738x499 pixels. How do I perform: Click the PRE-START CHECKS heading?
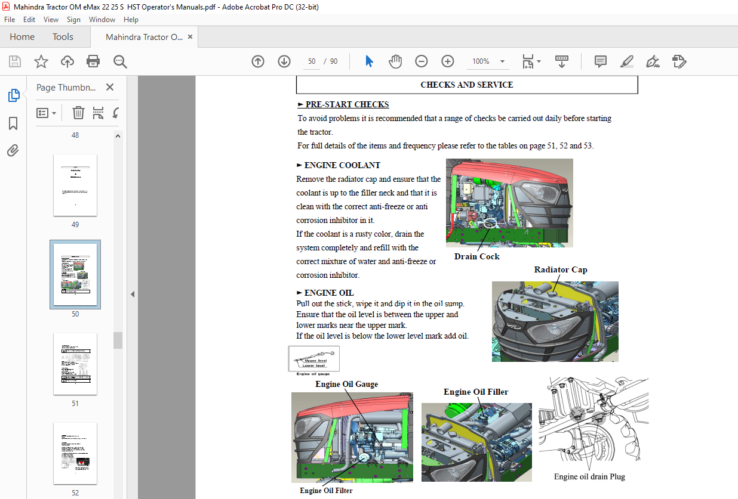347,104
